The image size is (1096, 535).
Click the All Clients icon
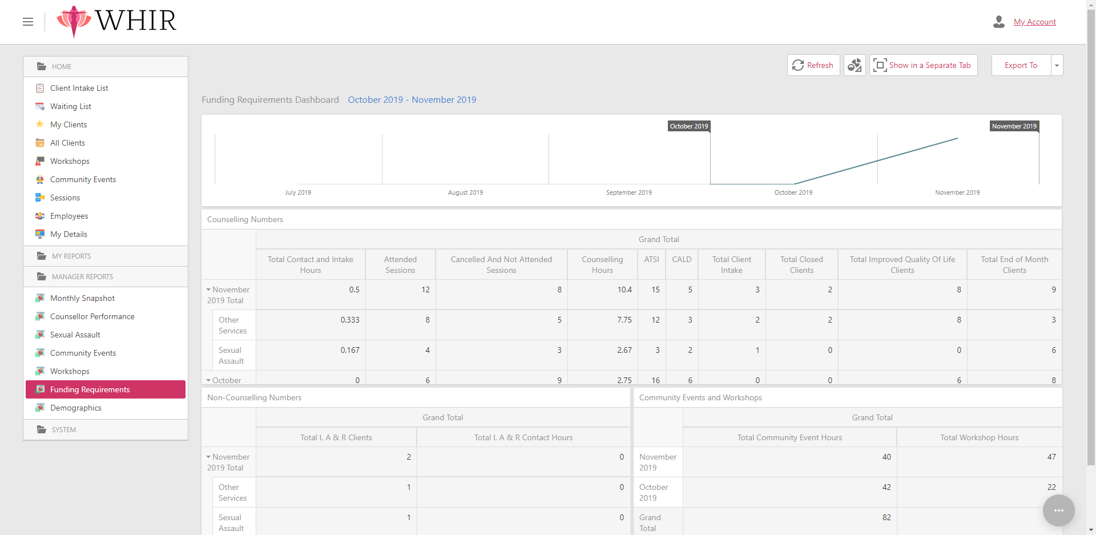pyautogui.click(x=40, y=143)
